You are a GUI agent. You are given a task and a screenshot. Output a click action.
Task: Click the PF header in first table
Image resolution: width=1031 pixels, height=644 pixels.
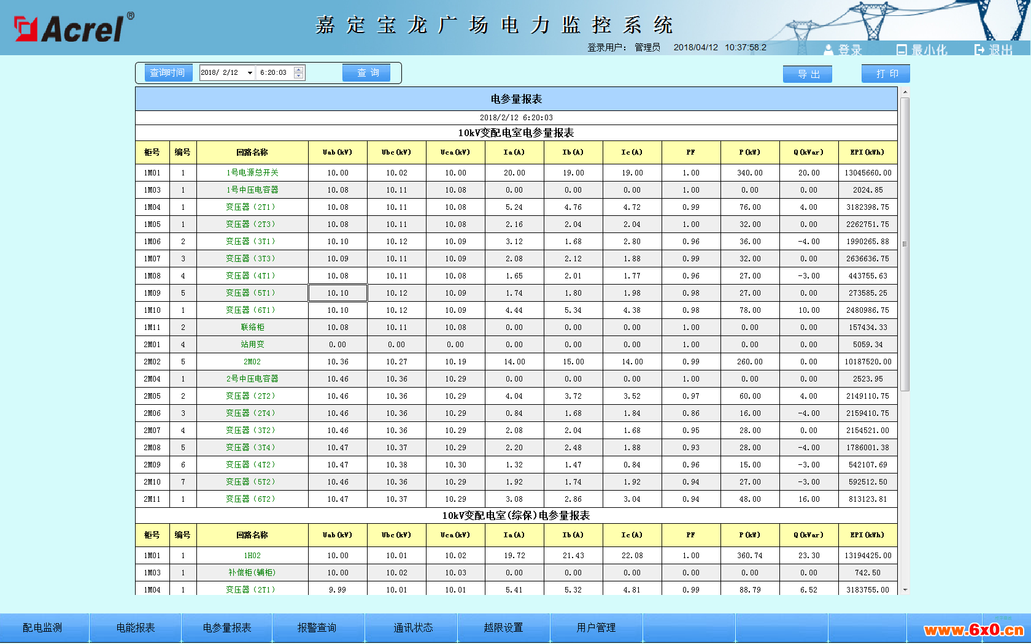click(691, 152)
